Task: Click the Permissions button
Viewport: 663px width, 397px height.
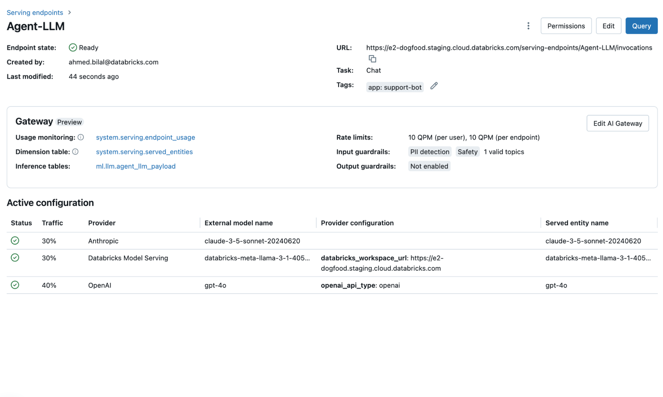Action: [566, 26]
